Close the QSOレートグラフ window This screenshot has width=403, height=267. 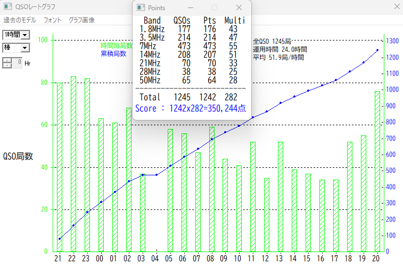[x=396, y=7]
